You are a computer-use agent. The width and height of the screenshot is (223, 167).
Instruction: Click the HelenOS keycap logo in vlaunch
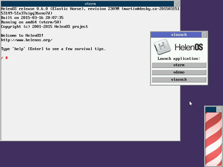[162, 46]
